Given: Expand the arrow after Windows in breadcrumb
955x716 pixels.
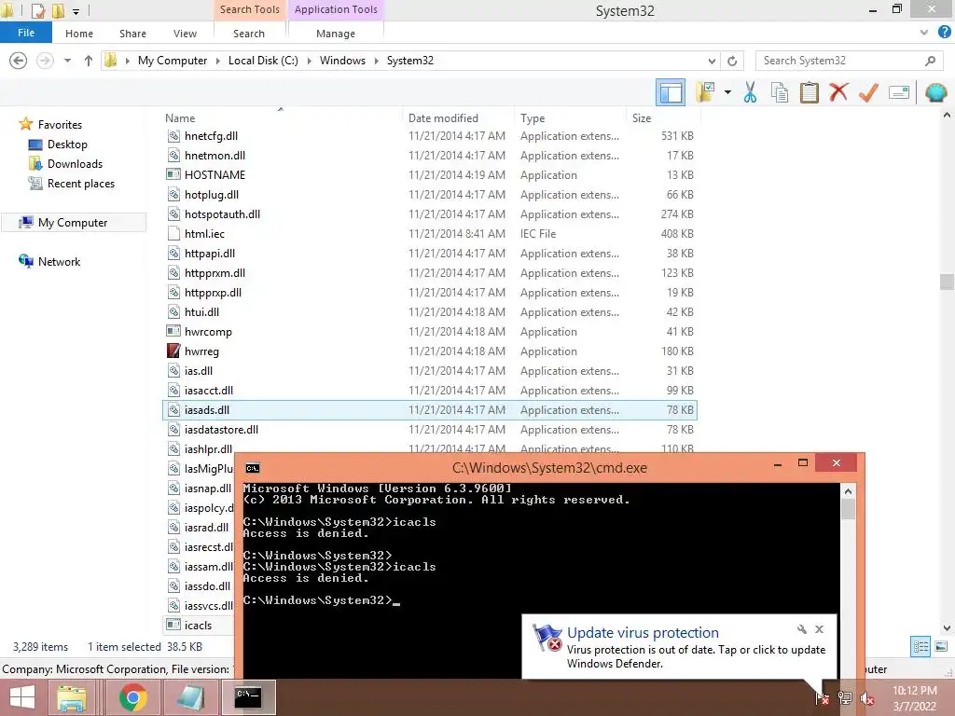Looking at the screenshot, I should pos(377,61).
